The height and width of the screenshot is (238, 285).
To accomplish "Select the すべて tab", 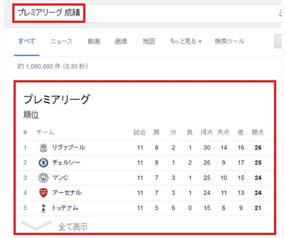I will pos(26,41).
